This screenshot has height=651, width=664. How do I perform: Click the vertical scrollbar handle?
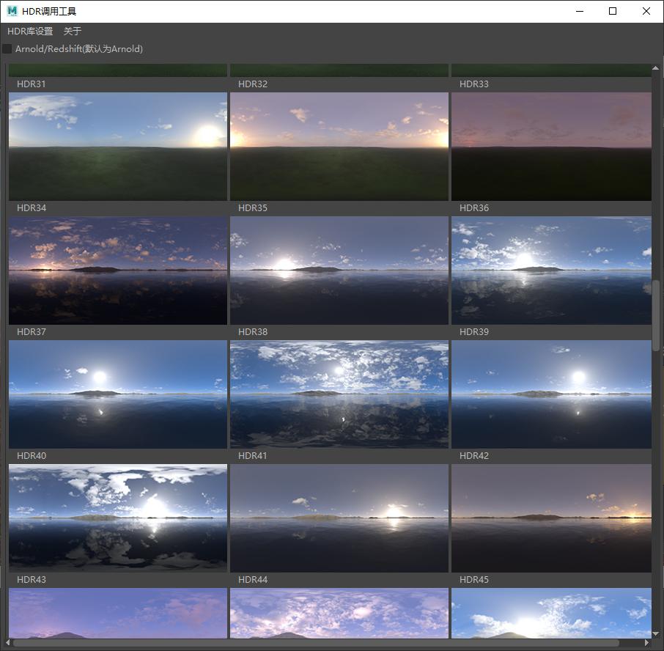(x=656, y=315)
